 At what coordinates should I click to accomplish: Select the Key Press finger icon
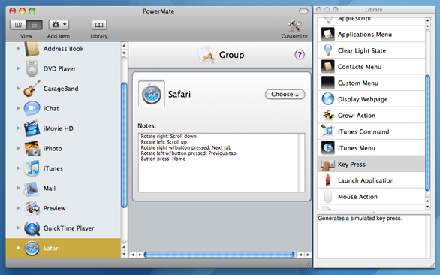tap(328, 165)
